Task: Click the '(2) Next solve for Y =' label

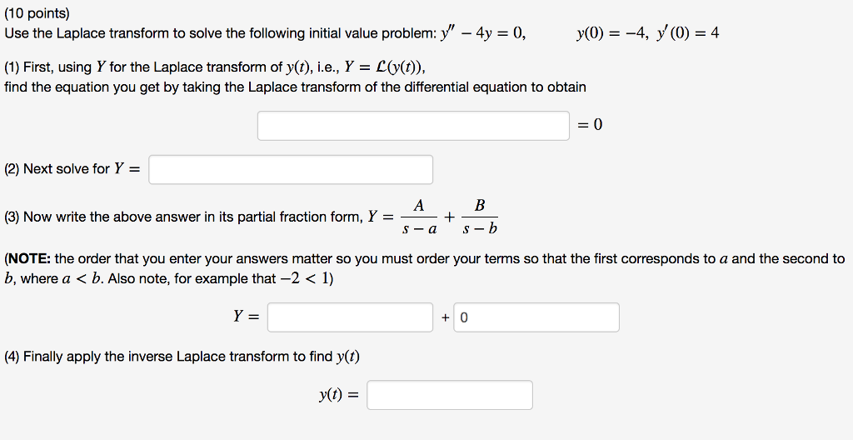Action: pos(72,169)
